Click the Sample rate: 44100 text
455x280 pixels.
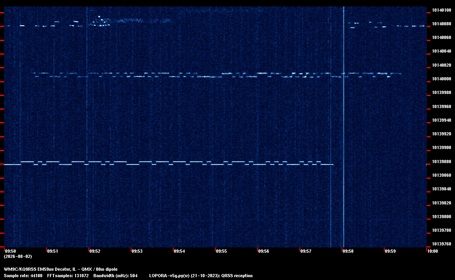pyautogui.click(x=23, y=276)
